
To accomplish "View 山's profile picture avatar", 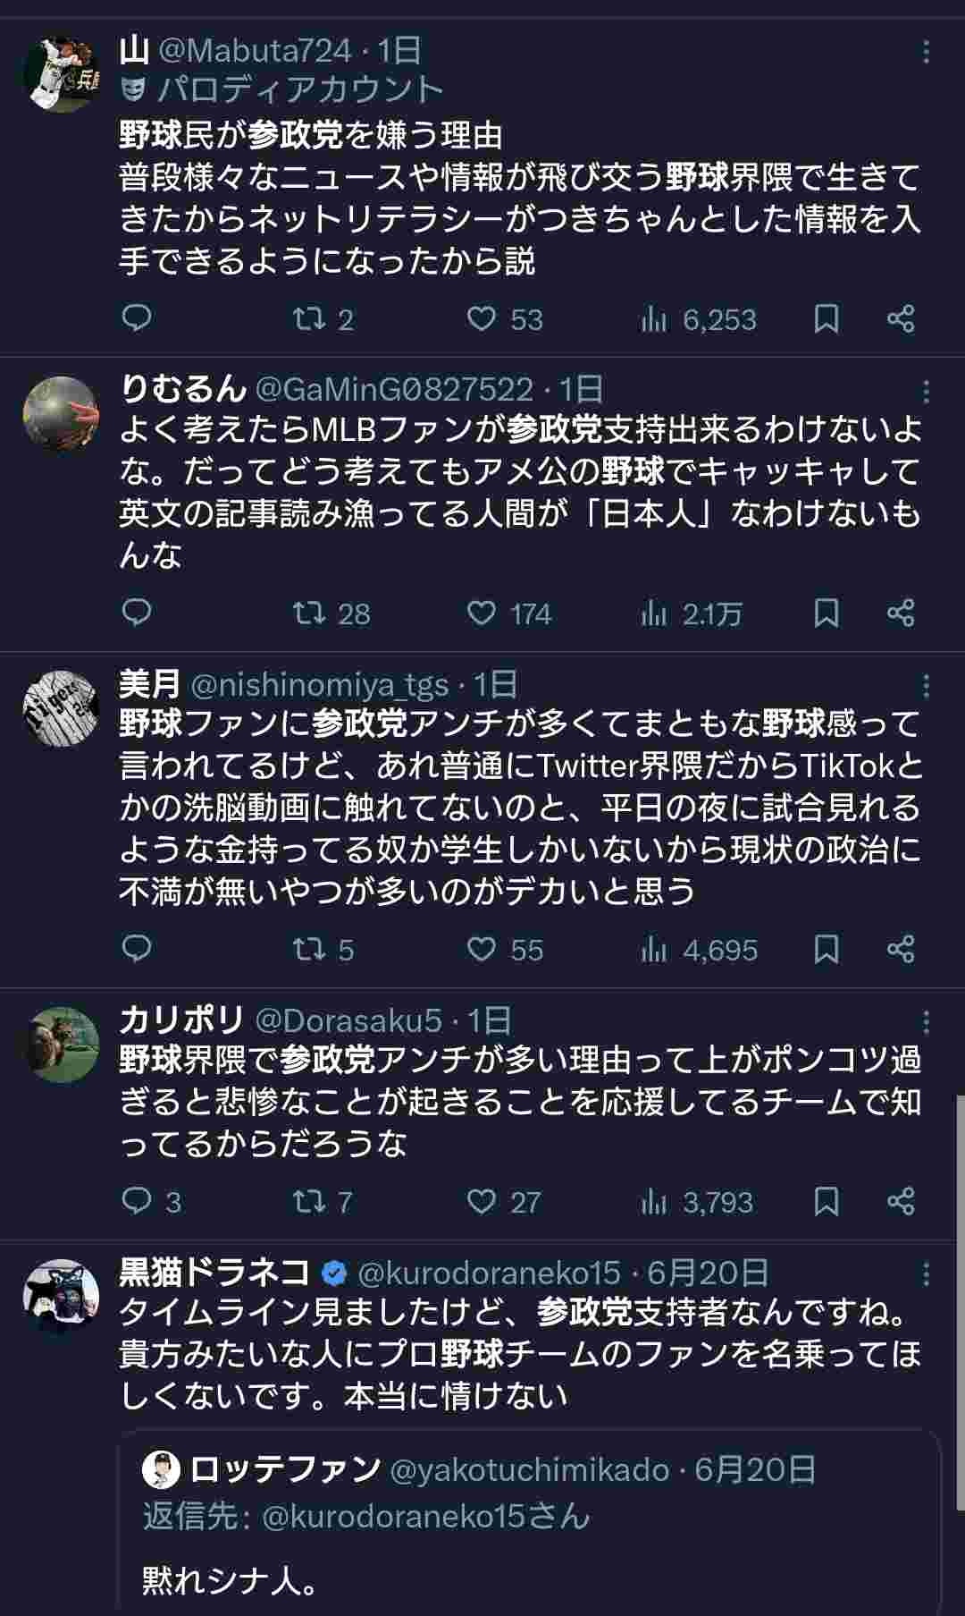I will point(61,74).
